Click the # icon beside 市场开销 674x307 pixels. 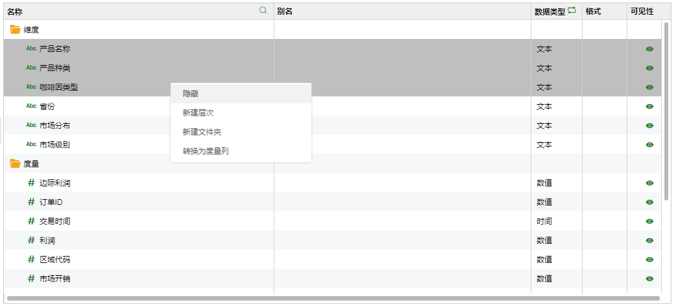pyautogui.click(x=31, y=279)
